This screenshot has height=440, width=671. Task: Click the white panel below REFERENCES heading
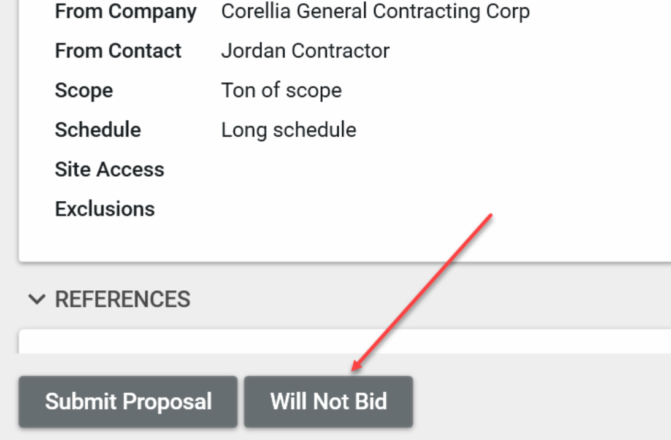(343, 341)
